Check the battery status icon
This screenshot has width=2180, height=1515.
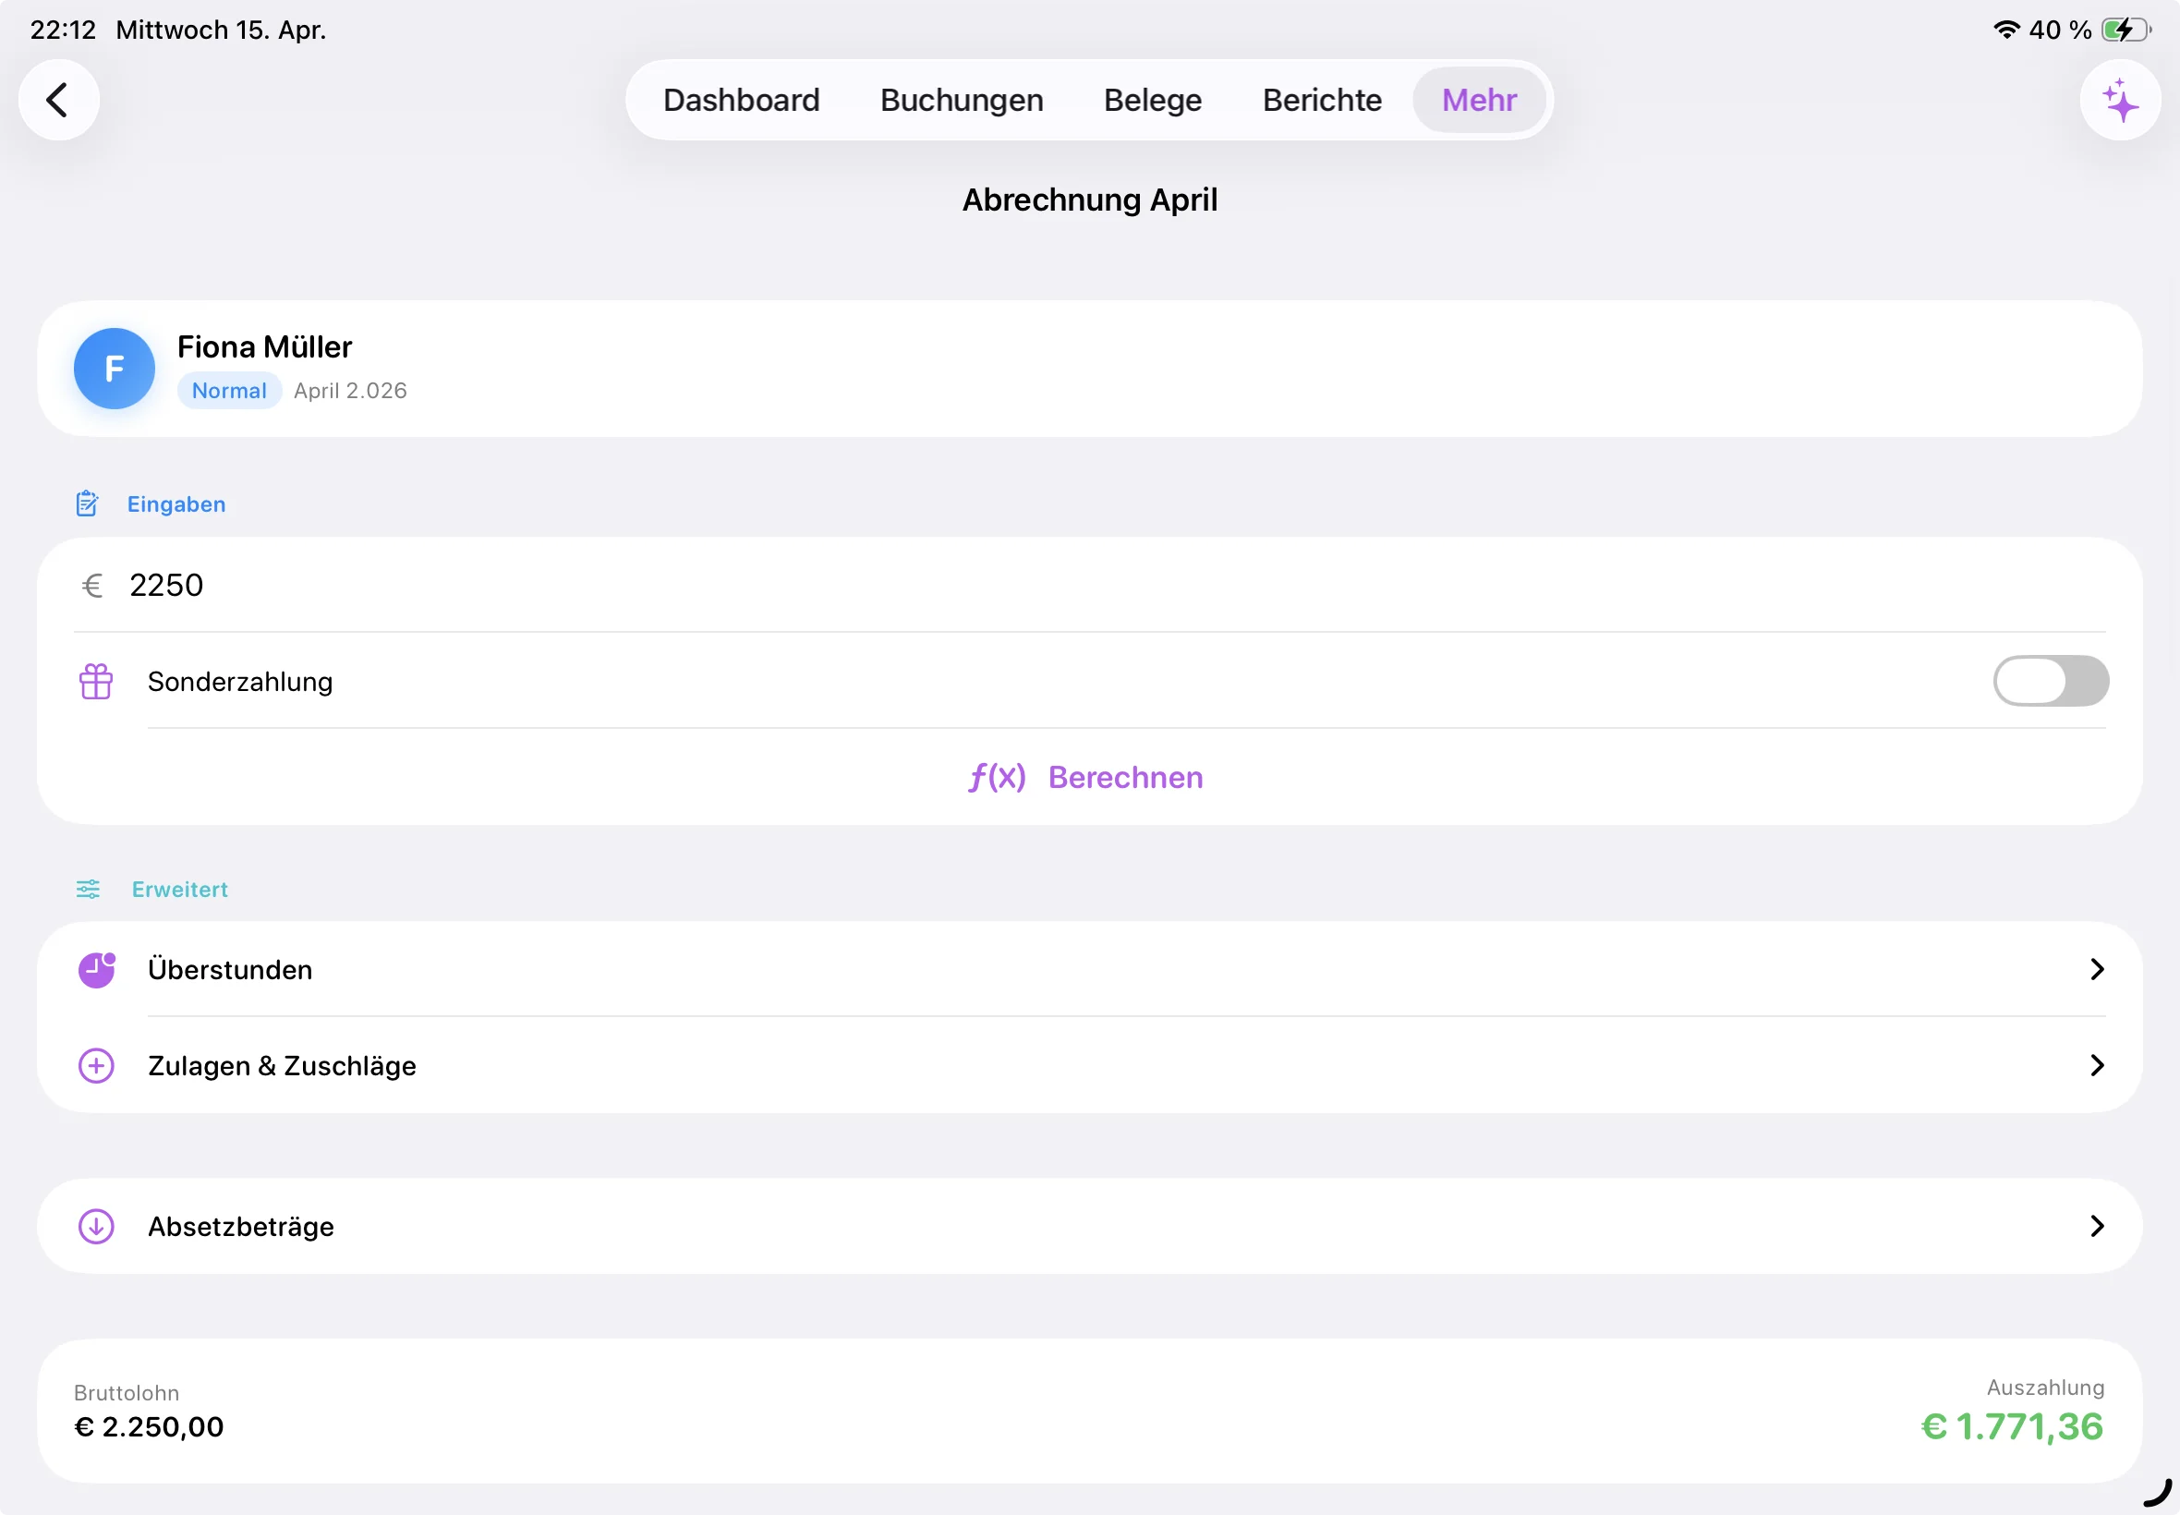coord(2125,30)
